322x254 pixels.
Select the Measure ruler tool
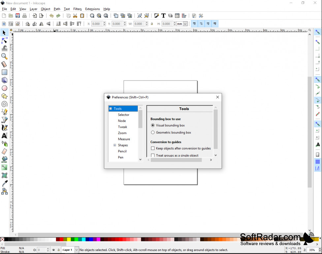tap(4, 64)
